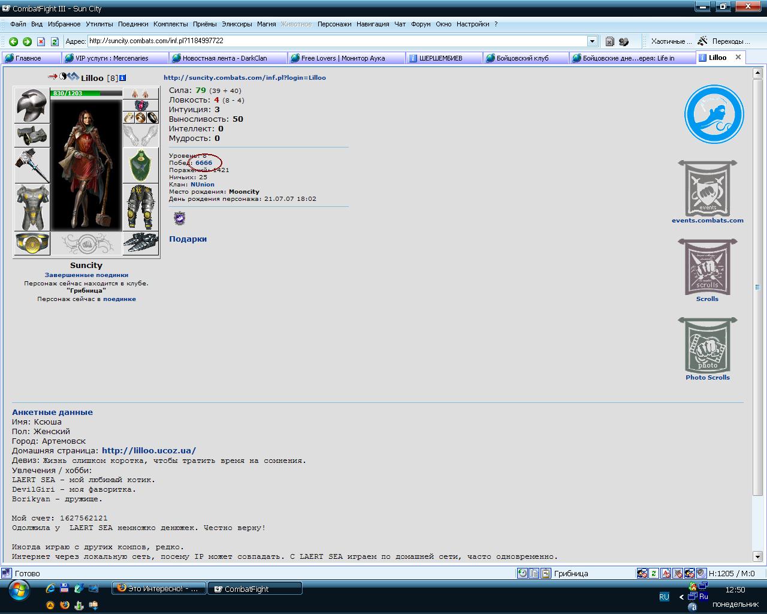Image resolution: width=767 pixels, height=614 pixels.
Task: Click the Переходы toolbar button
Action: (x=725, y=41)
